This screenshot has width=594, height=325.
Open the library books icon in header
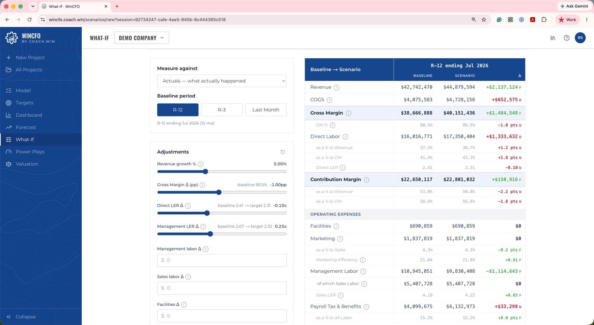click(x=553, y=38)
